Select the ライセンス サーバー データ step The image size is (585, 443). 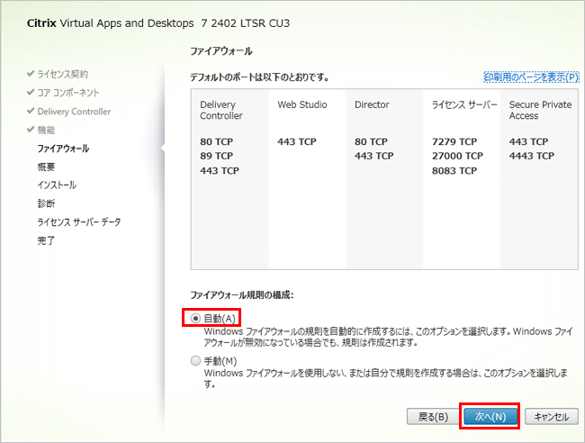point(79,221)
